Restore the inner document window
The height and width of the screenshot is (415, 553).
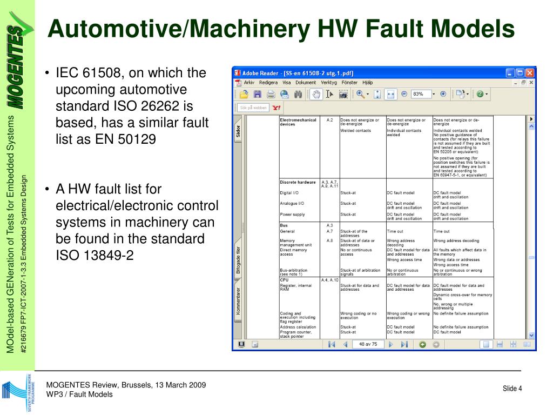(x=523, y=83)
